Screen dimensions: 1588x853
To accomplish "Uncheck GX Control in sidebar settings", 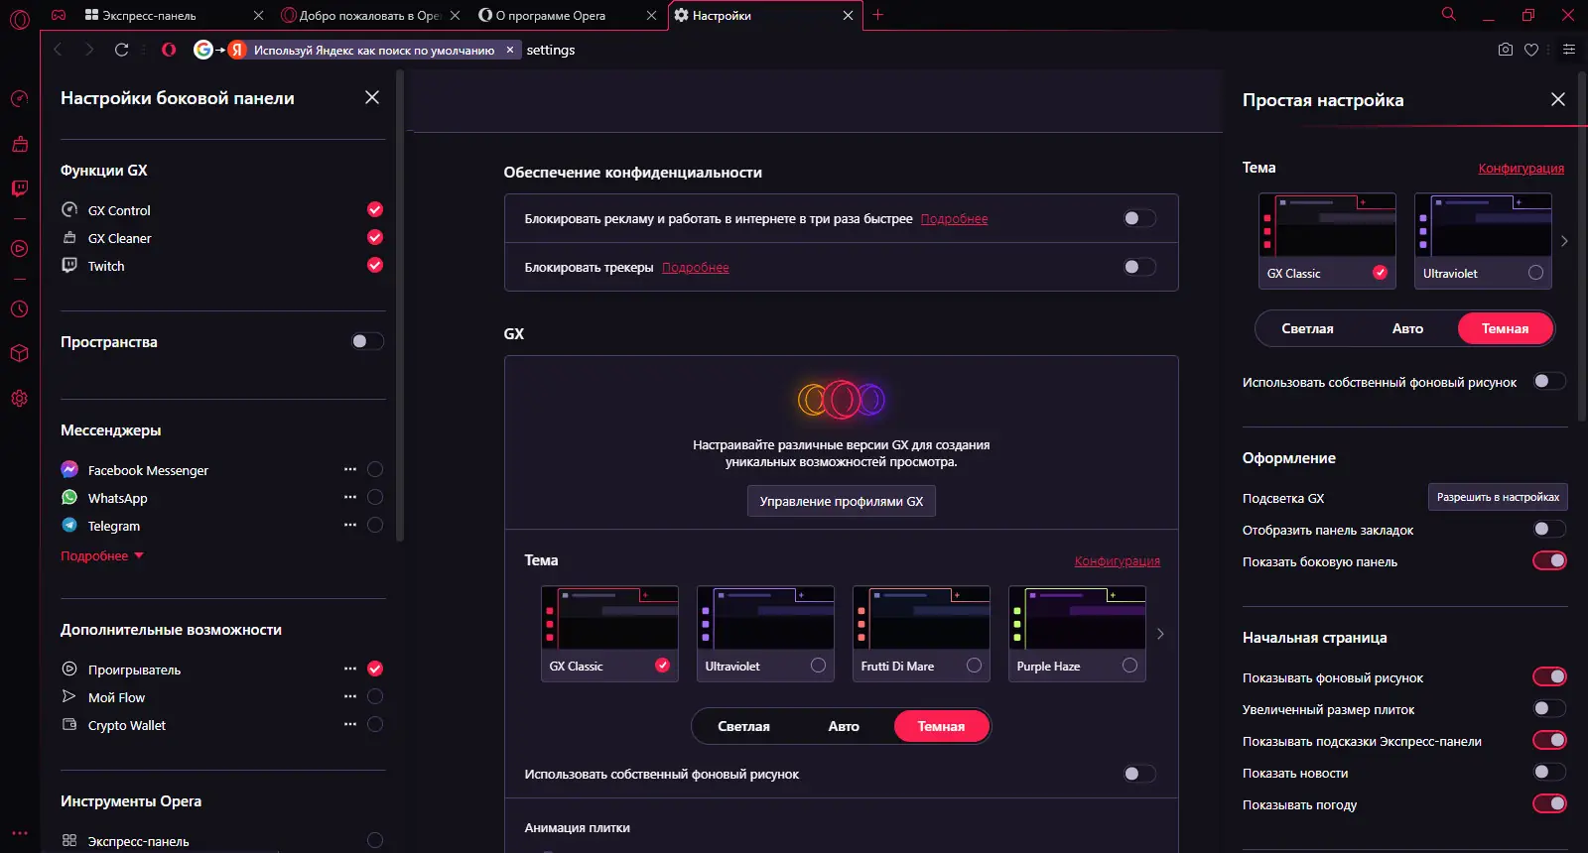I will click(375, 209).
